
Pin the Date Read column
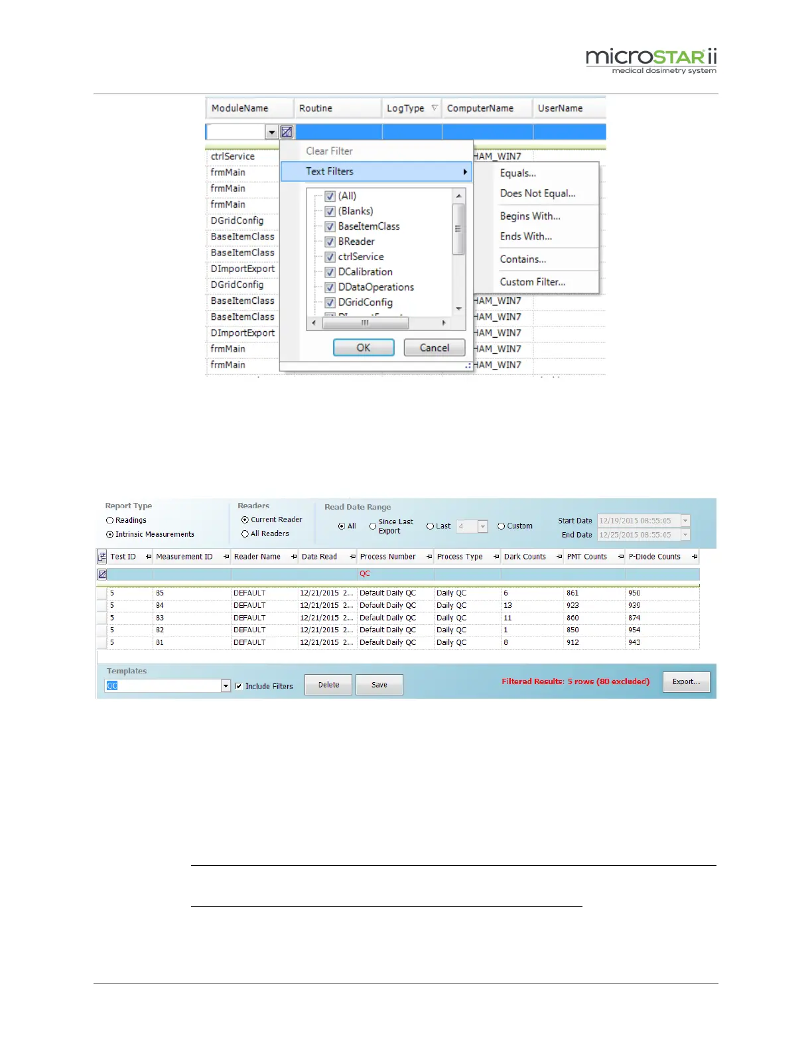tap(352, 557)
